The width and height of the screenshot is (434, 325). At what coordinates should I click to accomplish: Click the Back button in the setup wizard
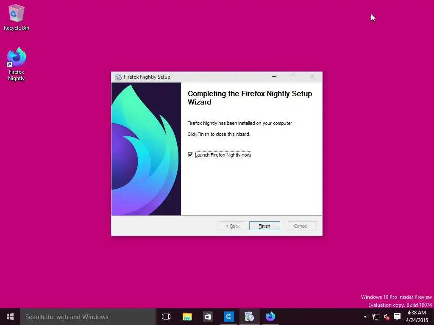click(x=233, y=226)
